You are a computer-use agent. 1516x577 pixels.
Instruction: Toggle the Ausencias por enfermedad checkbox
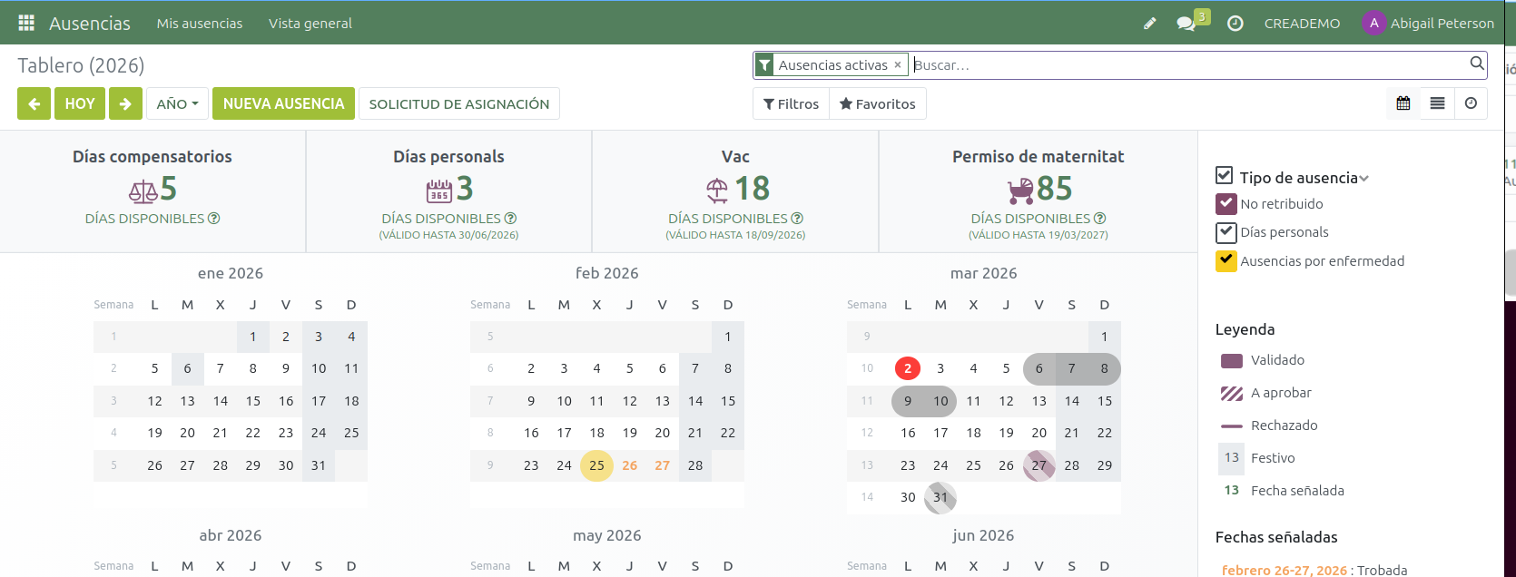(1226, 261)
